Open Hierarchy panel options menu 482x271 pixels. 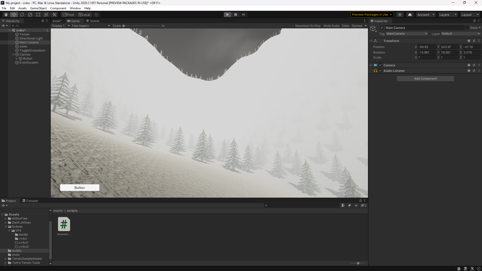coord(47,21)
